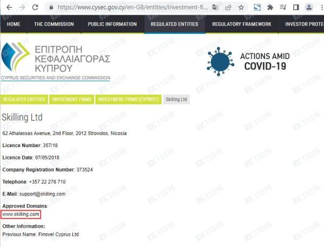Screen dimensions: 324x247
Task: Click the Skilling Ltd breadcrumb
Action: 176,99
